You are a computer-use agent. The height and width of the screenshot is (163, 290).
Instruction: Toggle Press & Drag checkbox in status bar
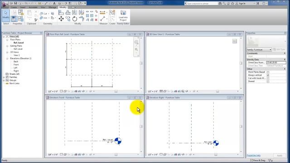[x=251, y=160]
